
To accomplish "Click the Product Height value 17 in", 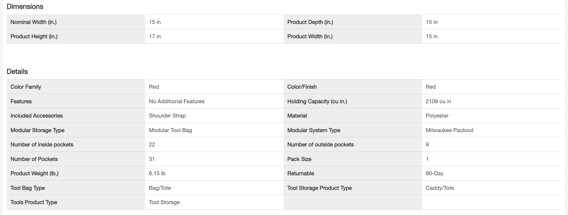I will 155,36.
